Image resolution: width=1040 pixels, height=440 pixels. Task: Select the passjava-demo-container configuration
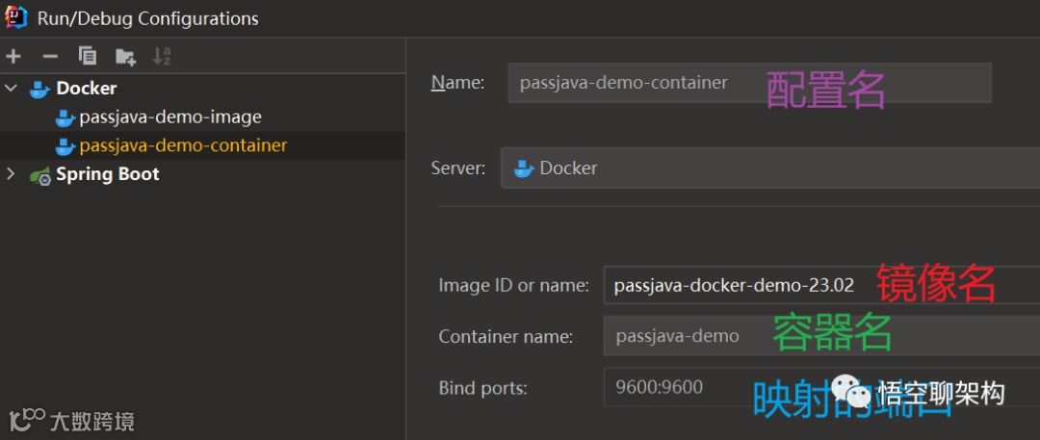pos(183,146)
